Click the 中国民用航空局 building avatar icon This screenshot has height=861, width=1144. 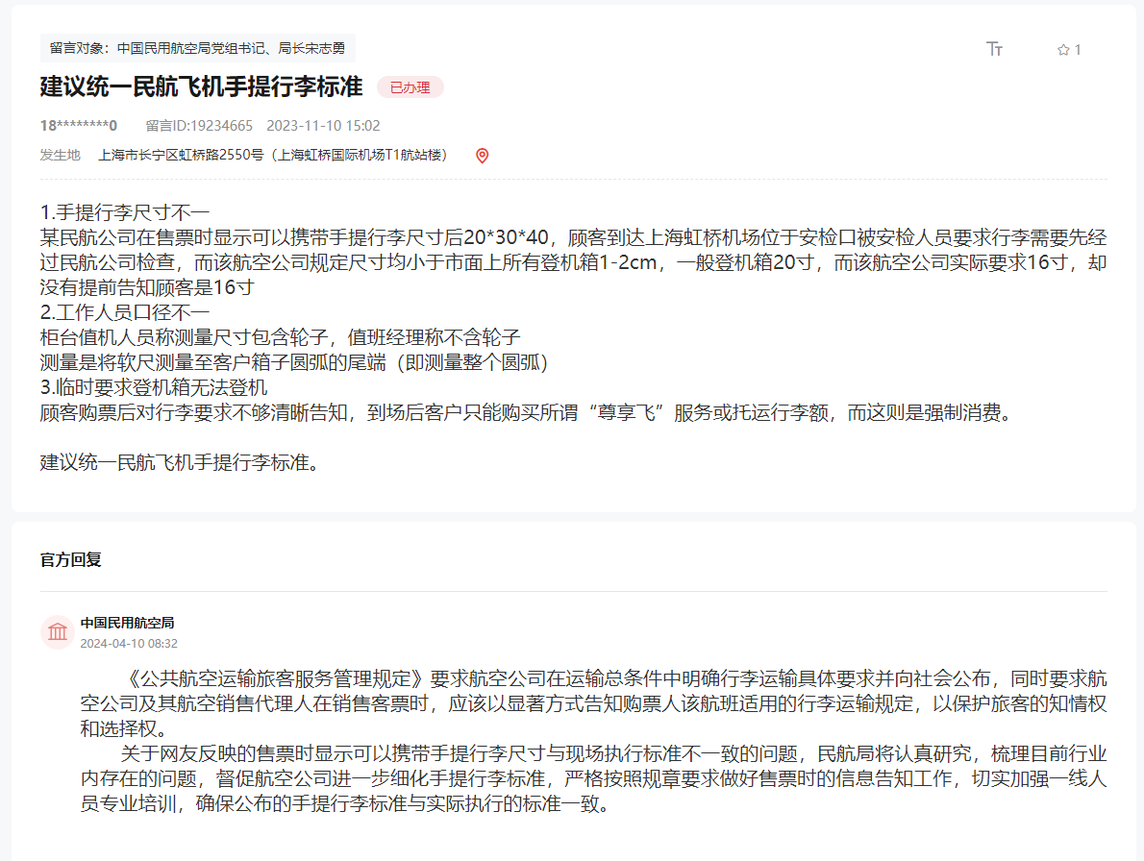pos(58,632)
